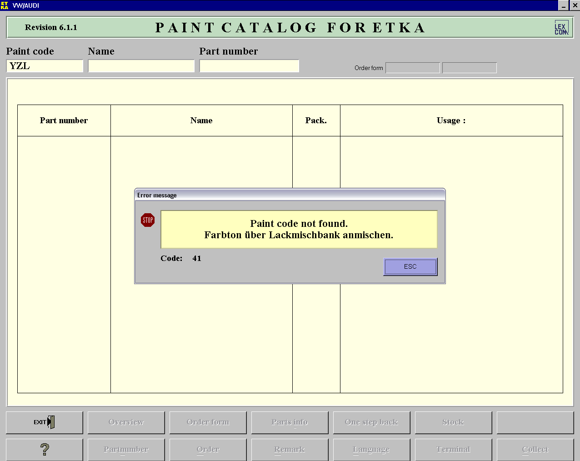Click the LEXCOM logo icon
The height and width of the screenshot is (461, 580).
click(561, 28)
